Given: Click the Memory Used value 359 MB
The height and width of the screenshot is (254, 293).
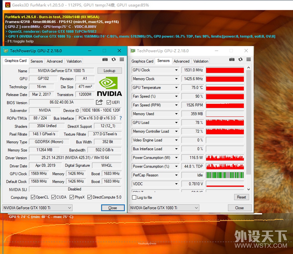Looking at the screenshot, I should tap(193, 114).
